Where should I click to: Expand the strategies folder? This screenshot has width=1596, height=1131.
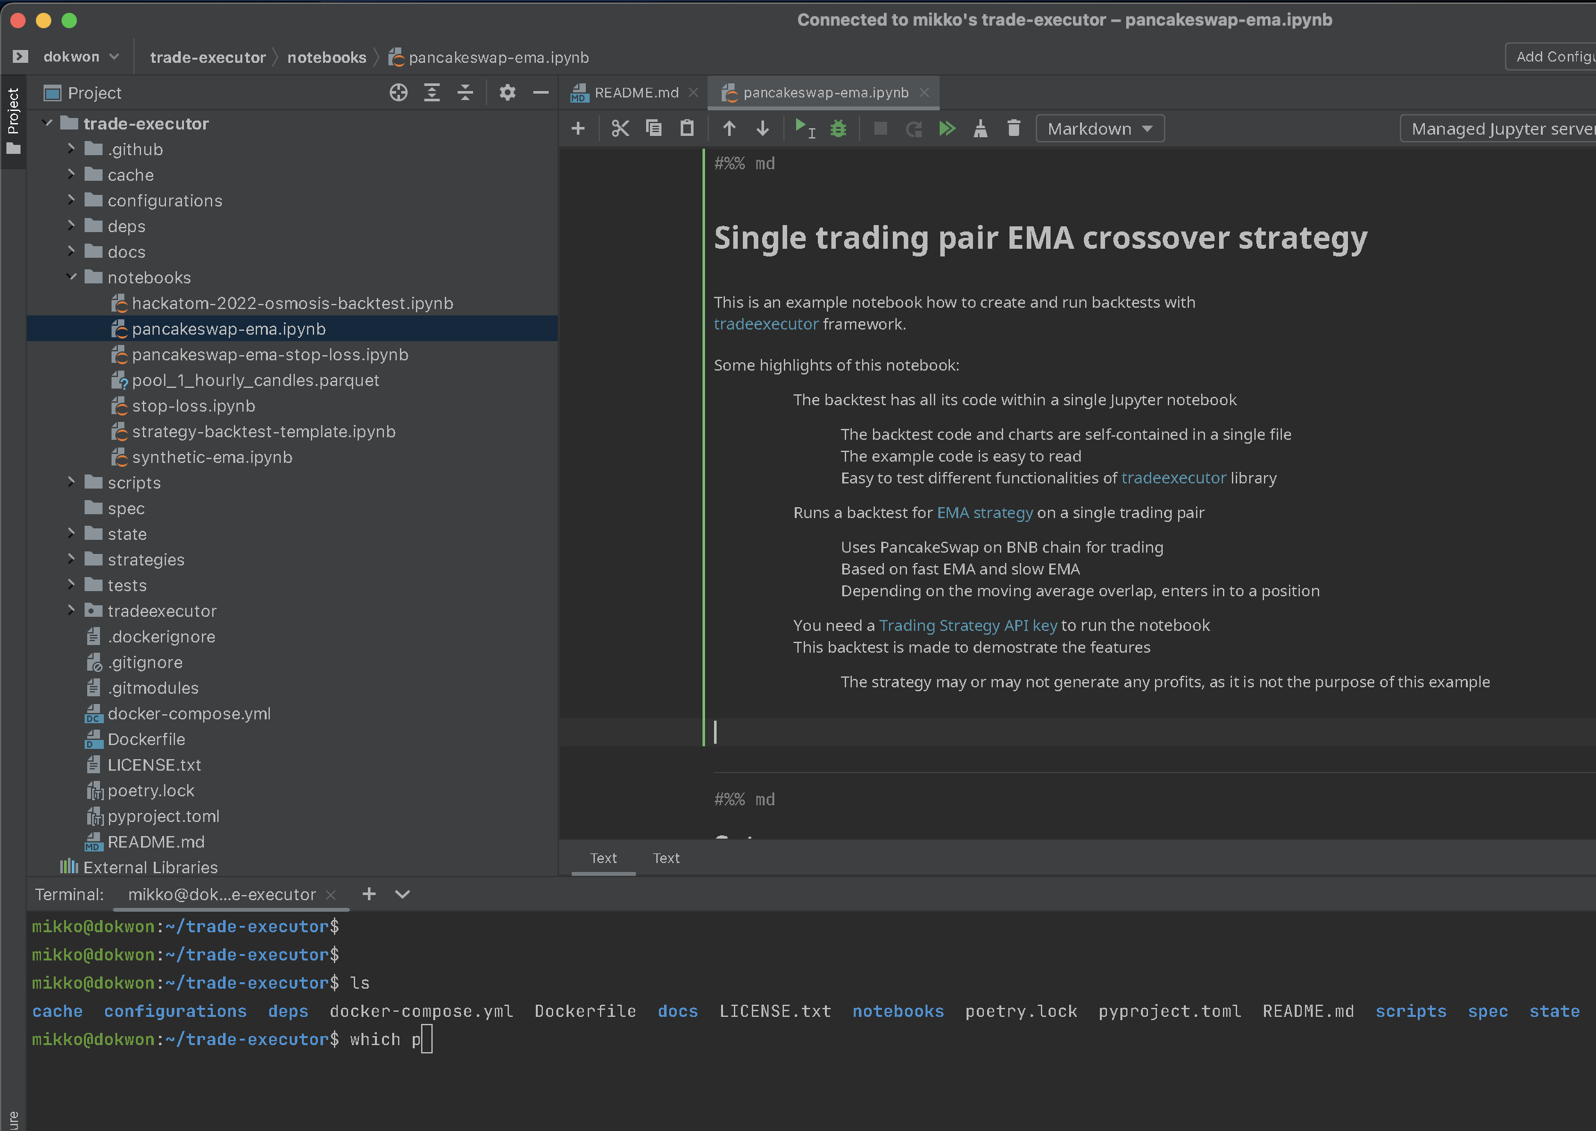(71, 559)
